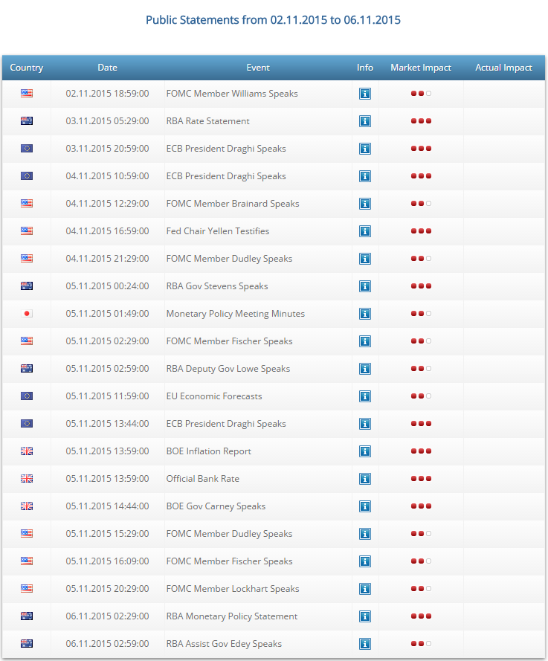Open info for Draghi Speaks on 04.11.2015 10:59
This screenshot has width=548, height=661.
pyautogui.click(x=365, y=176)
